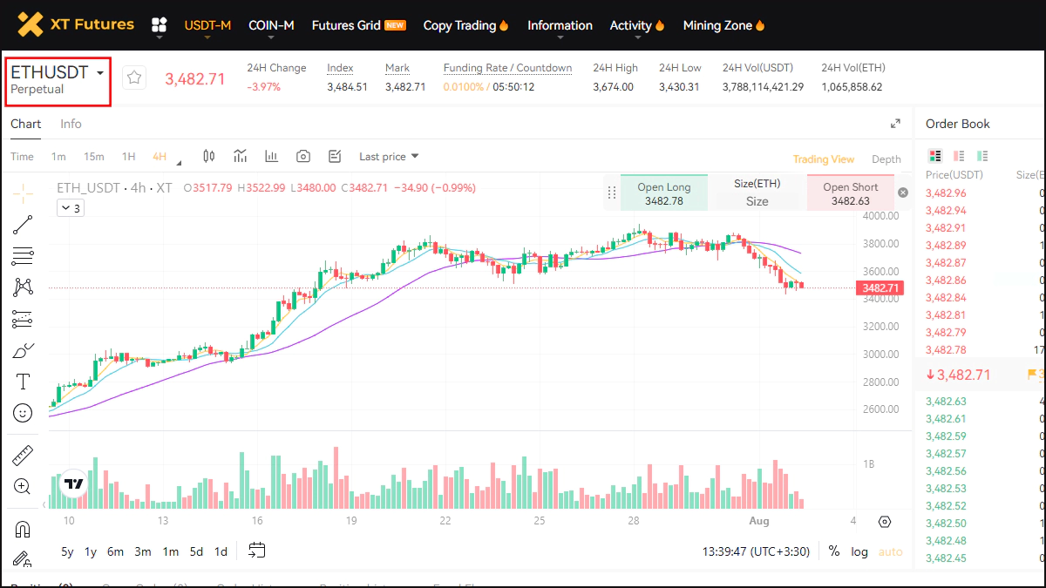Add ETHUSDT to favorites with star icon
Image resolution: width=1046 pixels, height=588 pixels.
coord(133,78)
